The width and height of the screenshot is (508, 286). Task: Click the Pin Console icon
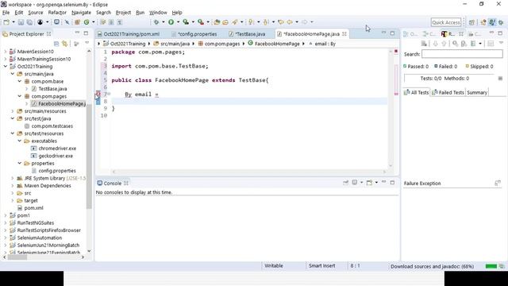[346, 183]
